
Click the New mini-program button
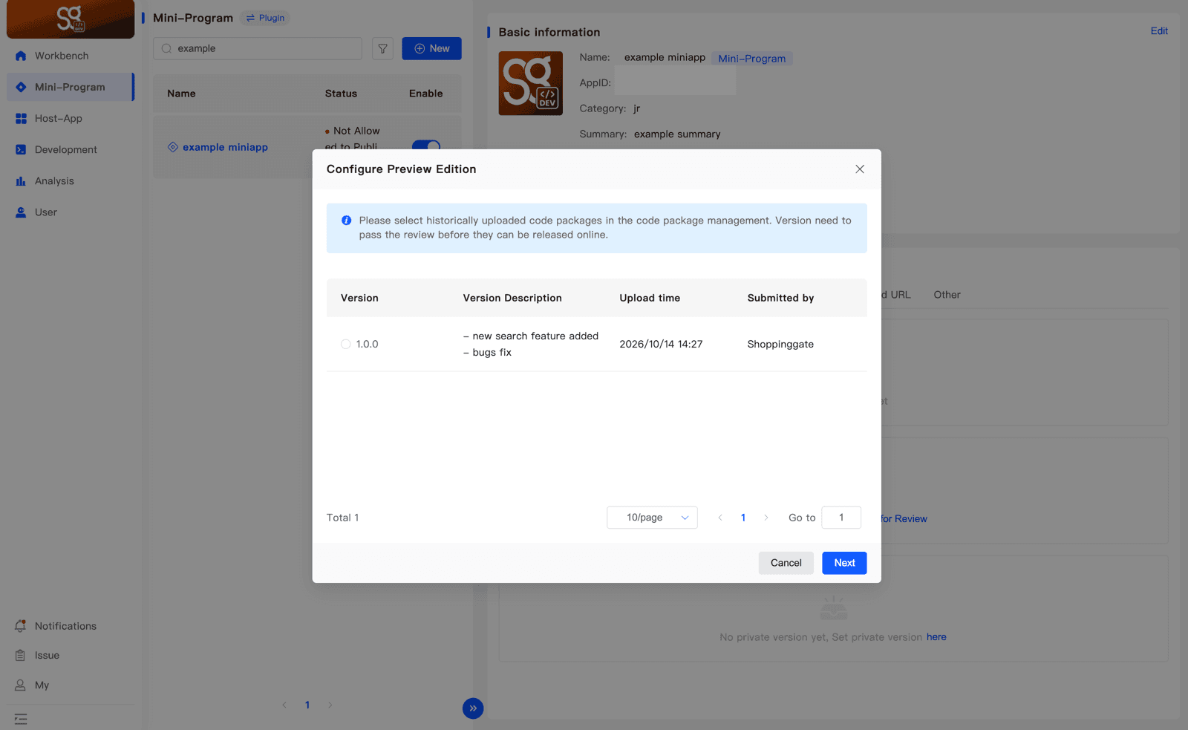431,48
